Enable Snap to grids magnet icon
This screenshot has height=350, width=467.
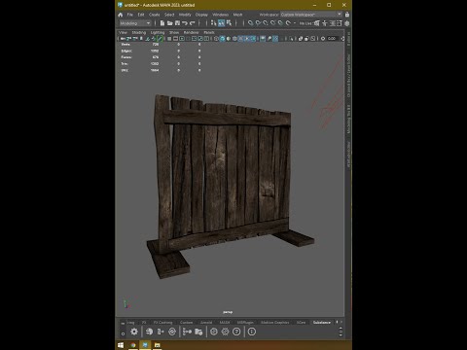click(x=250, y=23)
